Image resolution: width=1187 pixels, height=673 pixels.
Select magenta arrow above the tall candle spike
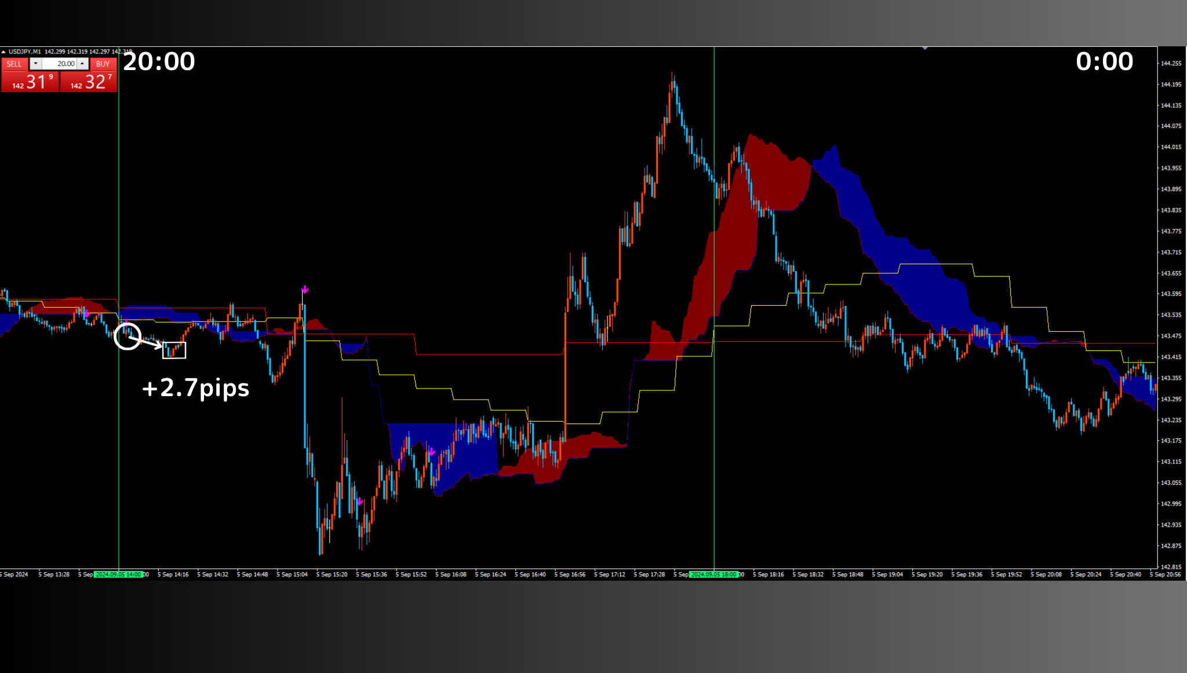(x=305, y=289)
